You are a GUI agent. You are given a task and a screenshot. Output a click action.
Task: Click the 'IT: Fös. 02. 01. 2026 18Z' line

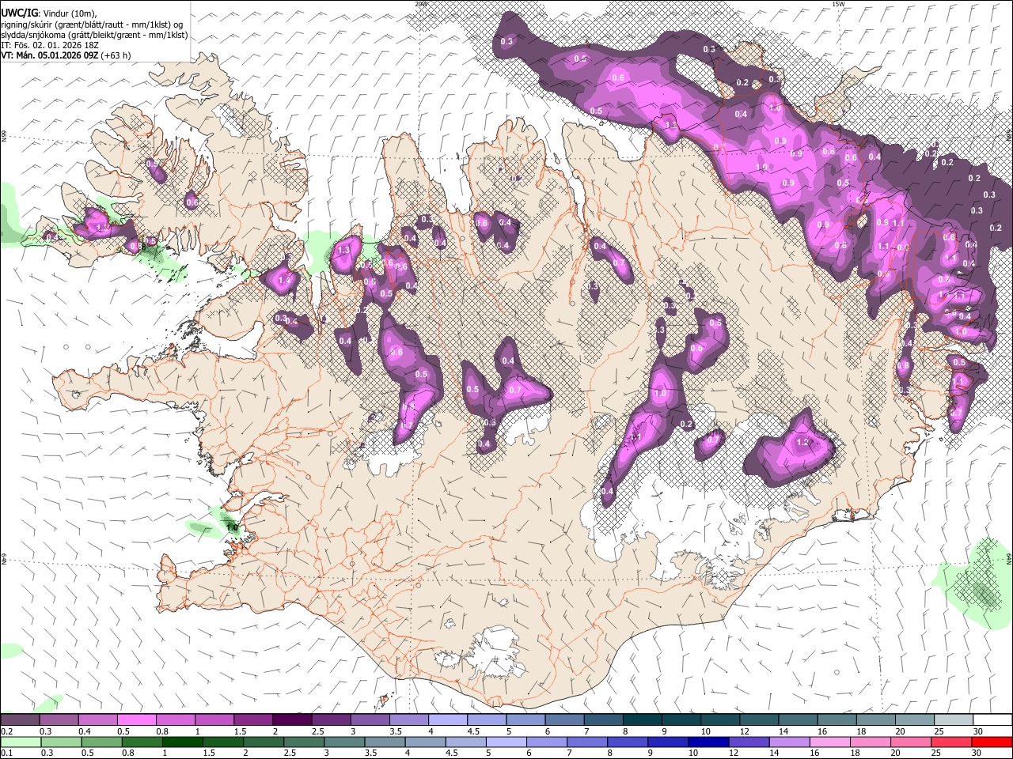coord(50,45)
